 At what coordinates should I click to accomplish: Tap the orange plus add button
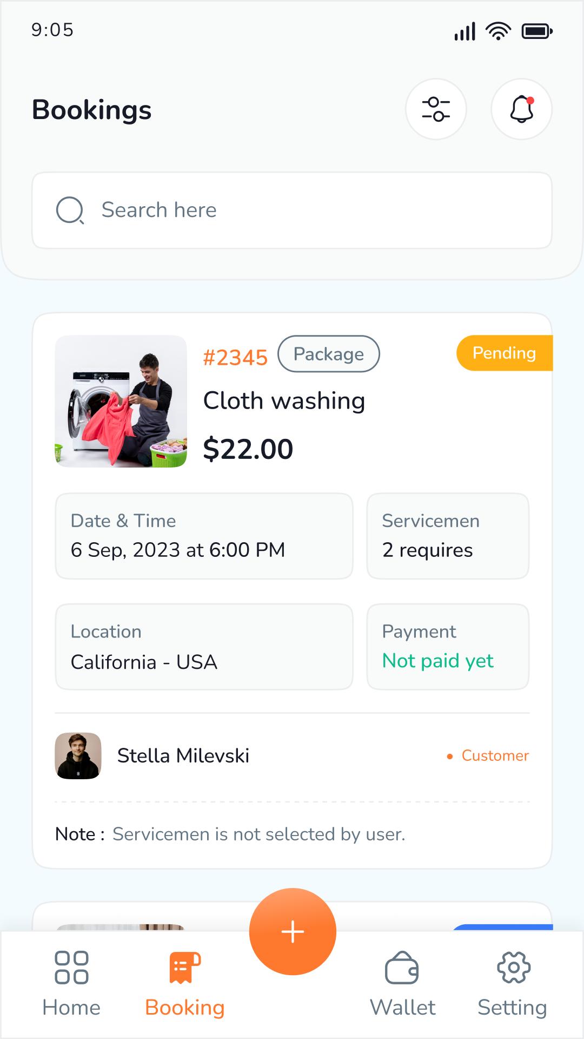pyautogui.click(x=293, y=932)
